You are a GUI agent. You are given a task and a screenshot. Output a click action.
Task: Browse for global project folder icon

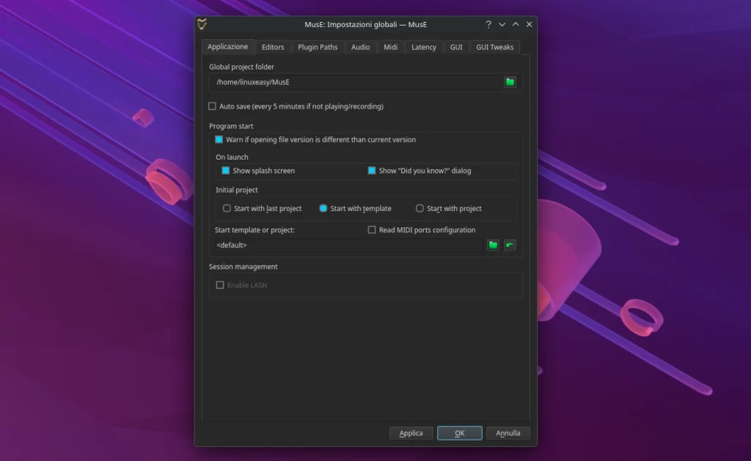click(x=510, y=82)
